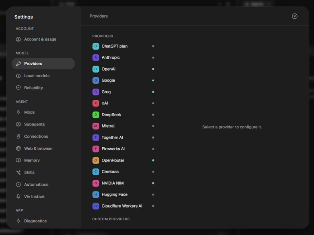Select the Local models label in sidebar
Screen dimensions: 314x235
coord(37,75)
